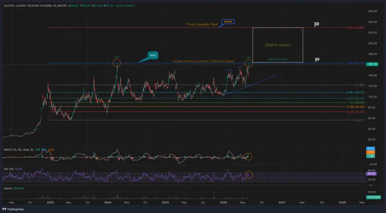Image resolution: width=386 pixels, height=213 pixels.
Task: Open the Hacim volume legend
Action: pyautogui.click(x=7, y=189)
